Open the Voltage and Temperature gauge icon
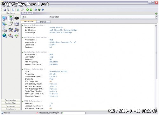 click(17, 36)
